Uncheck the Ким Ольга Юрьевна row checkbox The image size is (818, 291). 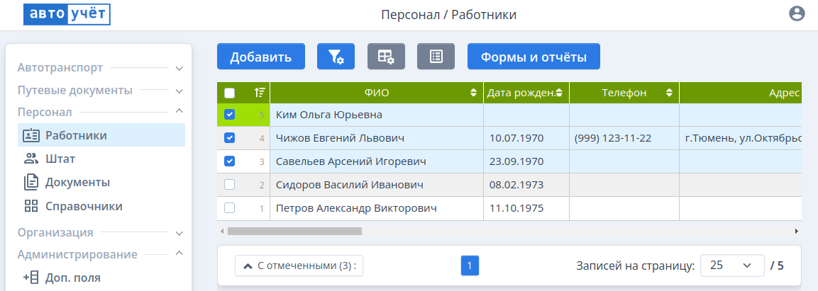coord(229,115)
